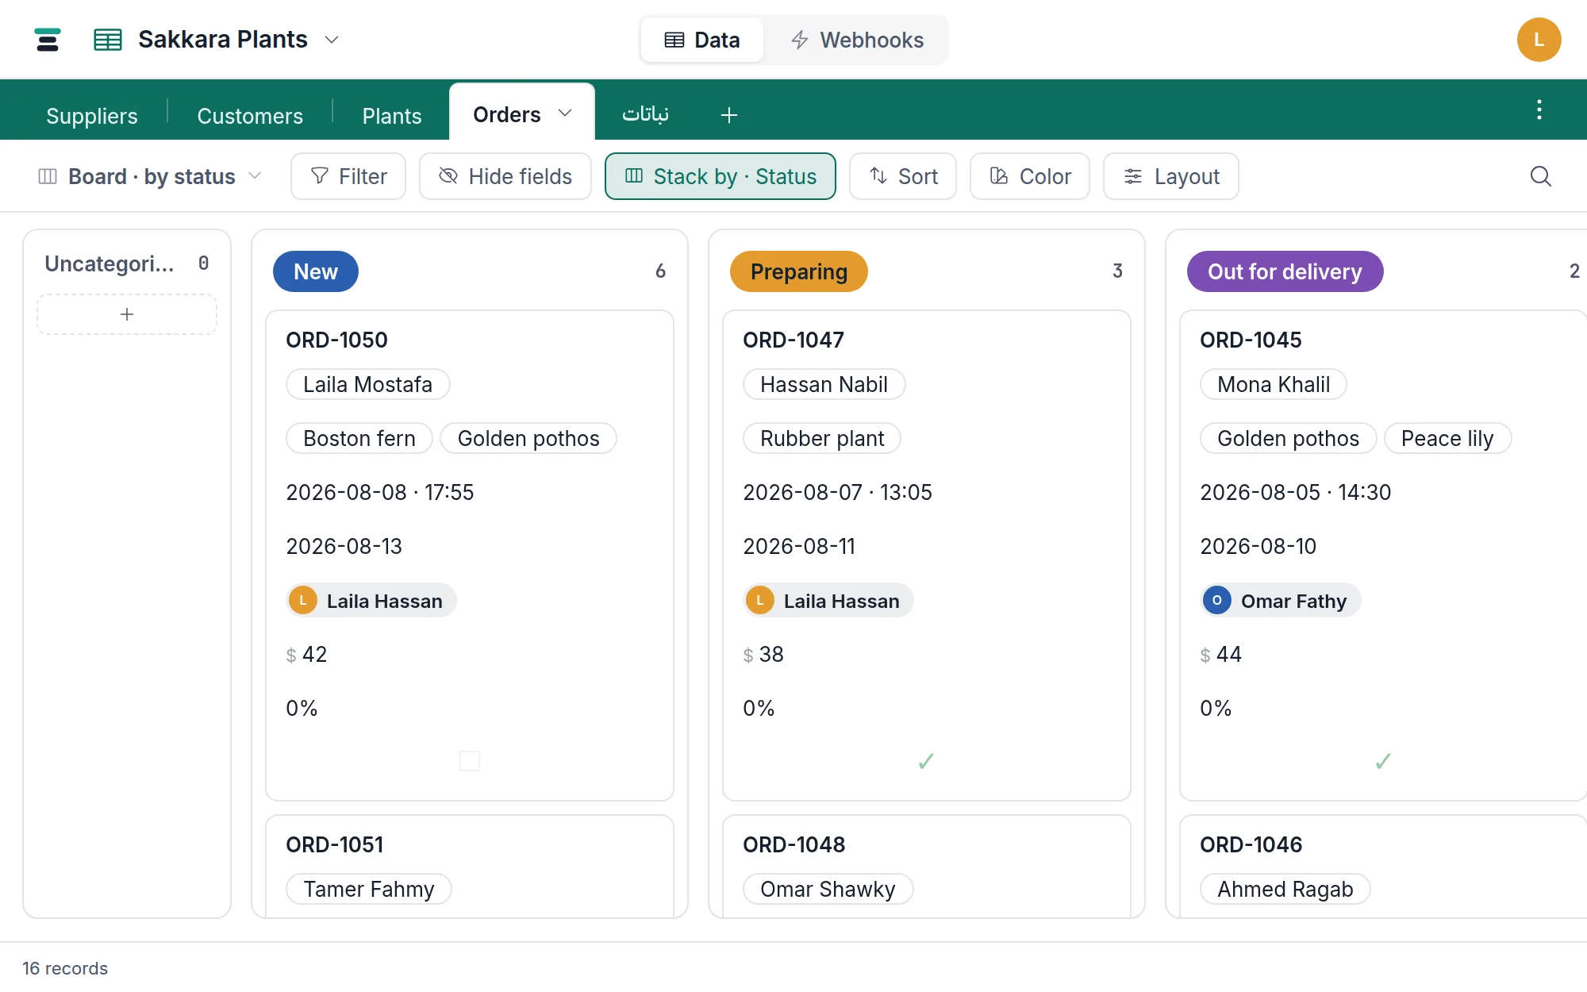Open the Layout settings button
Screen dimensions: 1587x992
pos(1171,176)
